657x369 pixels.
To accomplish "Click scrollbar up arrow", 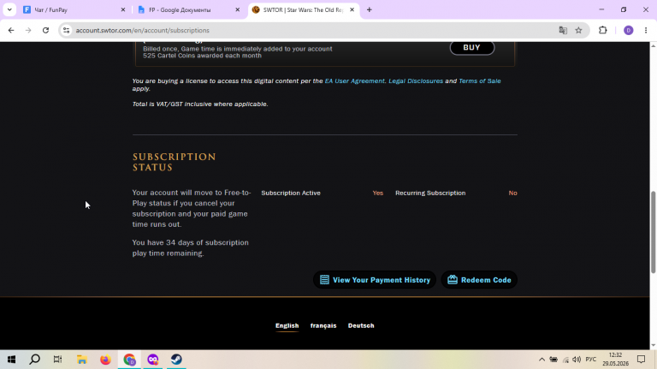I will 653,45.
